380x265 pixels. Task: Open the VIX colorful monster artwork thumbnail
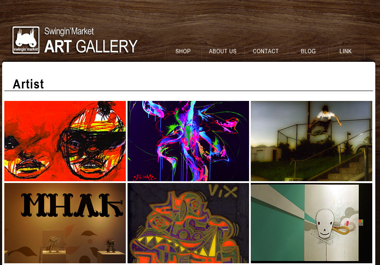pyautogui.click(x=188, y=223)
